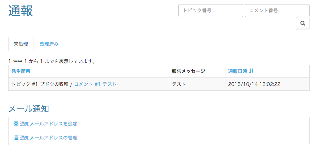Click the 1 件中 1 から 1 count text
The image size is (312, 159).
26,61
